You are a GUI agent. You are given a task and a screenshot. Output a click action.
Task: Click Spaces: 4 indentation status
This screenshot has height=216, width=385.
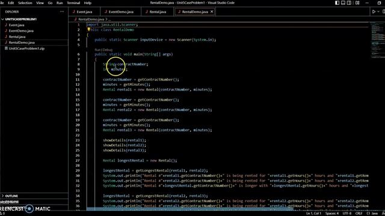tap(331, 214)
